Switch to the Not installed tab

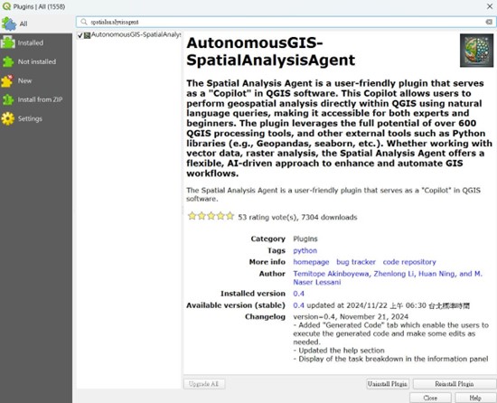pos(36,61)
